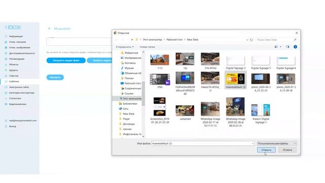Click Рабочий стол in the breadcrumb path
This screenshot has height=183, width=325.
coord(175,40)
